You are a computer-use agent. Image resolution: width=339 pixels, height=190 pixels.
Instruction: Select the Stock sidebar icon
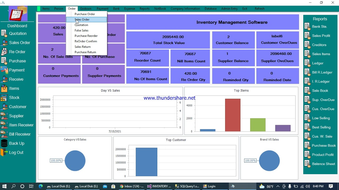[x=4, y=97]
